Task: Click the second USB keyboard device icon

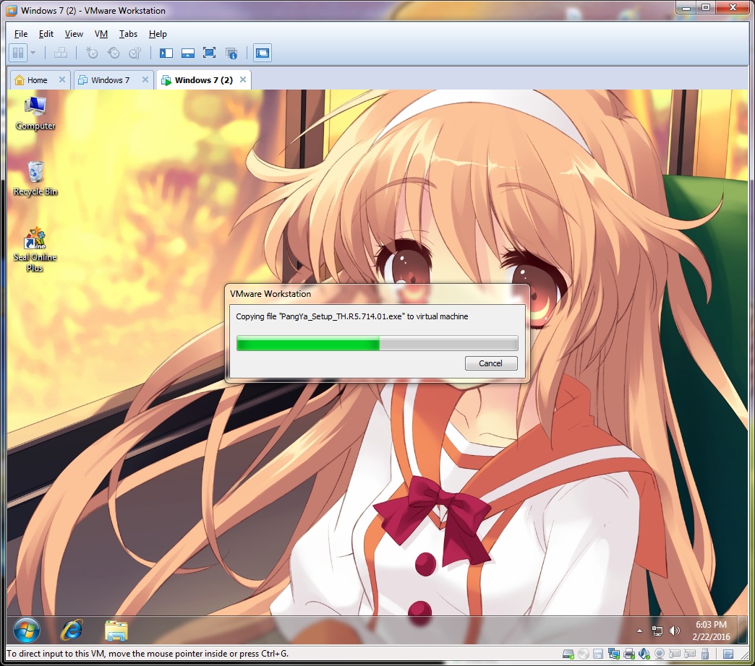Action: [689, 654]
